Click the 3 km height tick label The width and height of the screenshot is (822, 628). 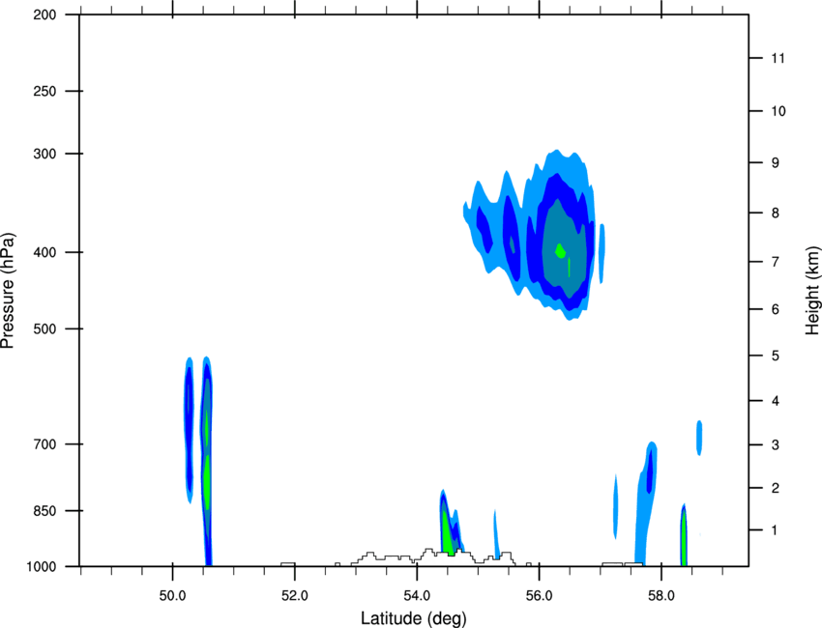tap(776, 445)
